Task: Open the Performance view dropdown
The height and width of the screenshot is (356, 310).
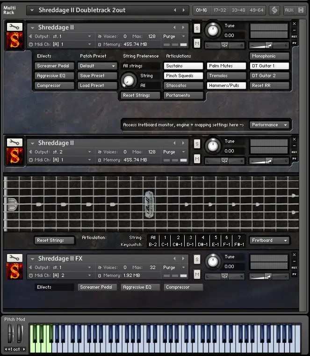Action: [269, 125]
